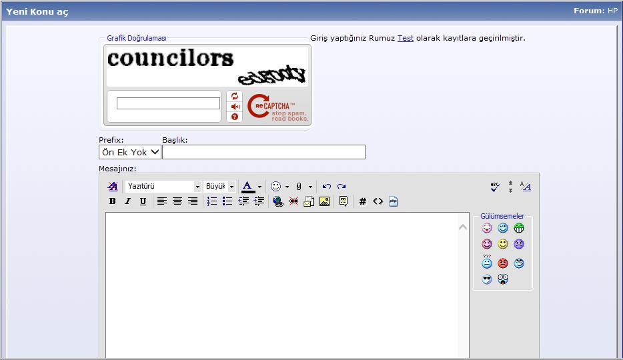The width and height of the screenshot is (623, 360).
Task: Wrap selection in quote tags
Action: click(x=344, y=201)
